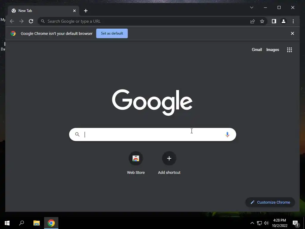Open the Images link
The image size is (305, 229).
pos(273,50)
